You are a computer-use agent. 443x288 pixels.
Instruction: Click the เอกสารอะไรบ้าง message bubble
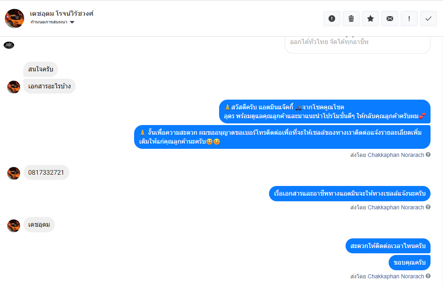click(x=50, y=86)
